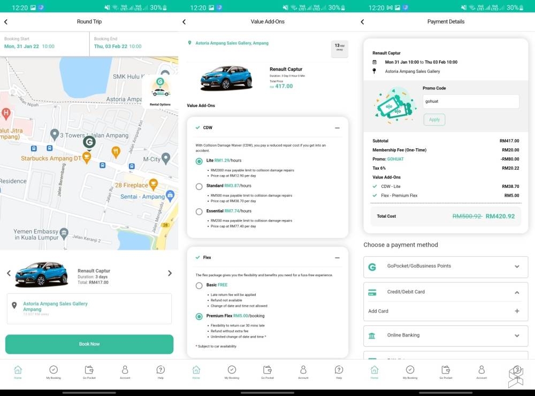Tap the Astoria Ampang Sales Gallery, Ampang link
The height and width of the screenshot is (396, 535).
tap(232, 43)
